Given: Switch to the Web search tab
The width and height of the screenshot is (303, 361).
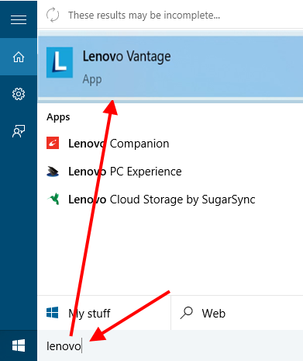Looking at the screenshot, I should 237,313.
